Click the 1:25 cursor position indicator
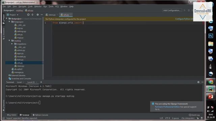216x121 pixels. pyautogui.click(x=161, y=118)
